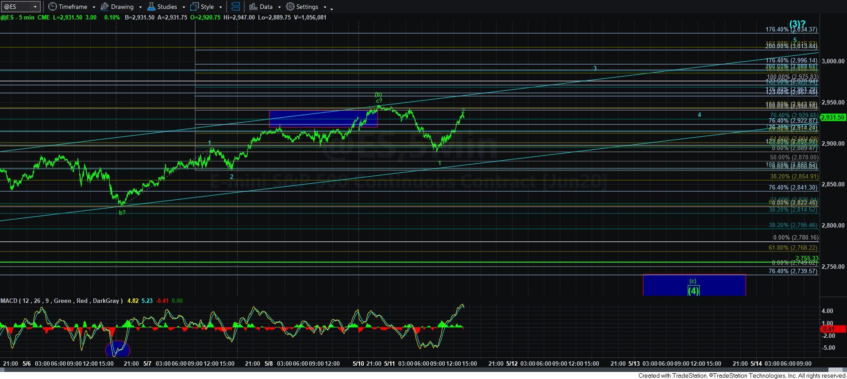Click the cyan '3' projected wave label

coord(595,68)
